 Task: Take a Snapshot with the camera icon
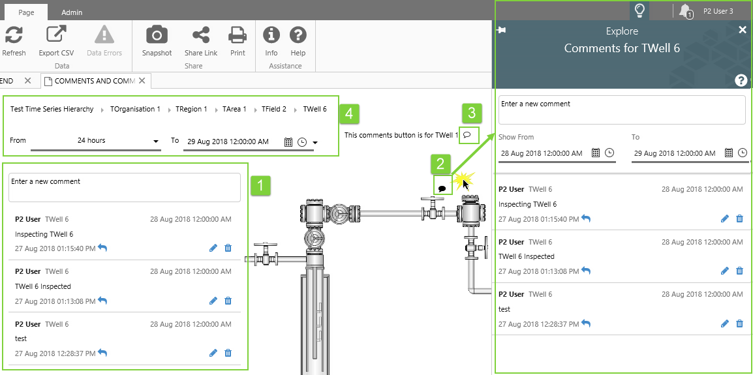coord(157,35)
